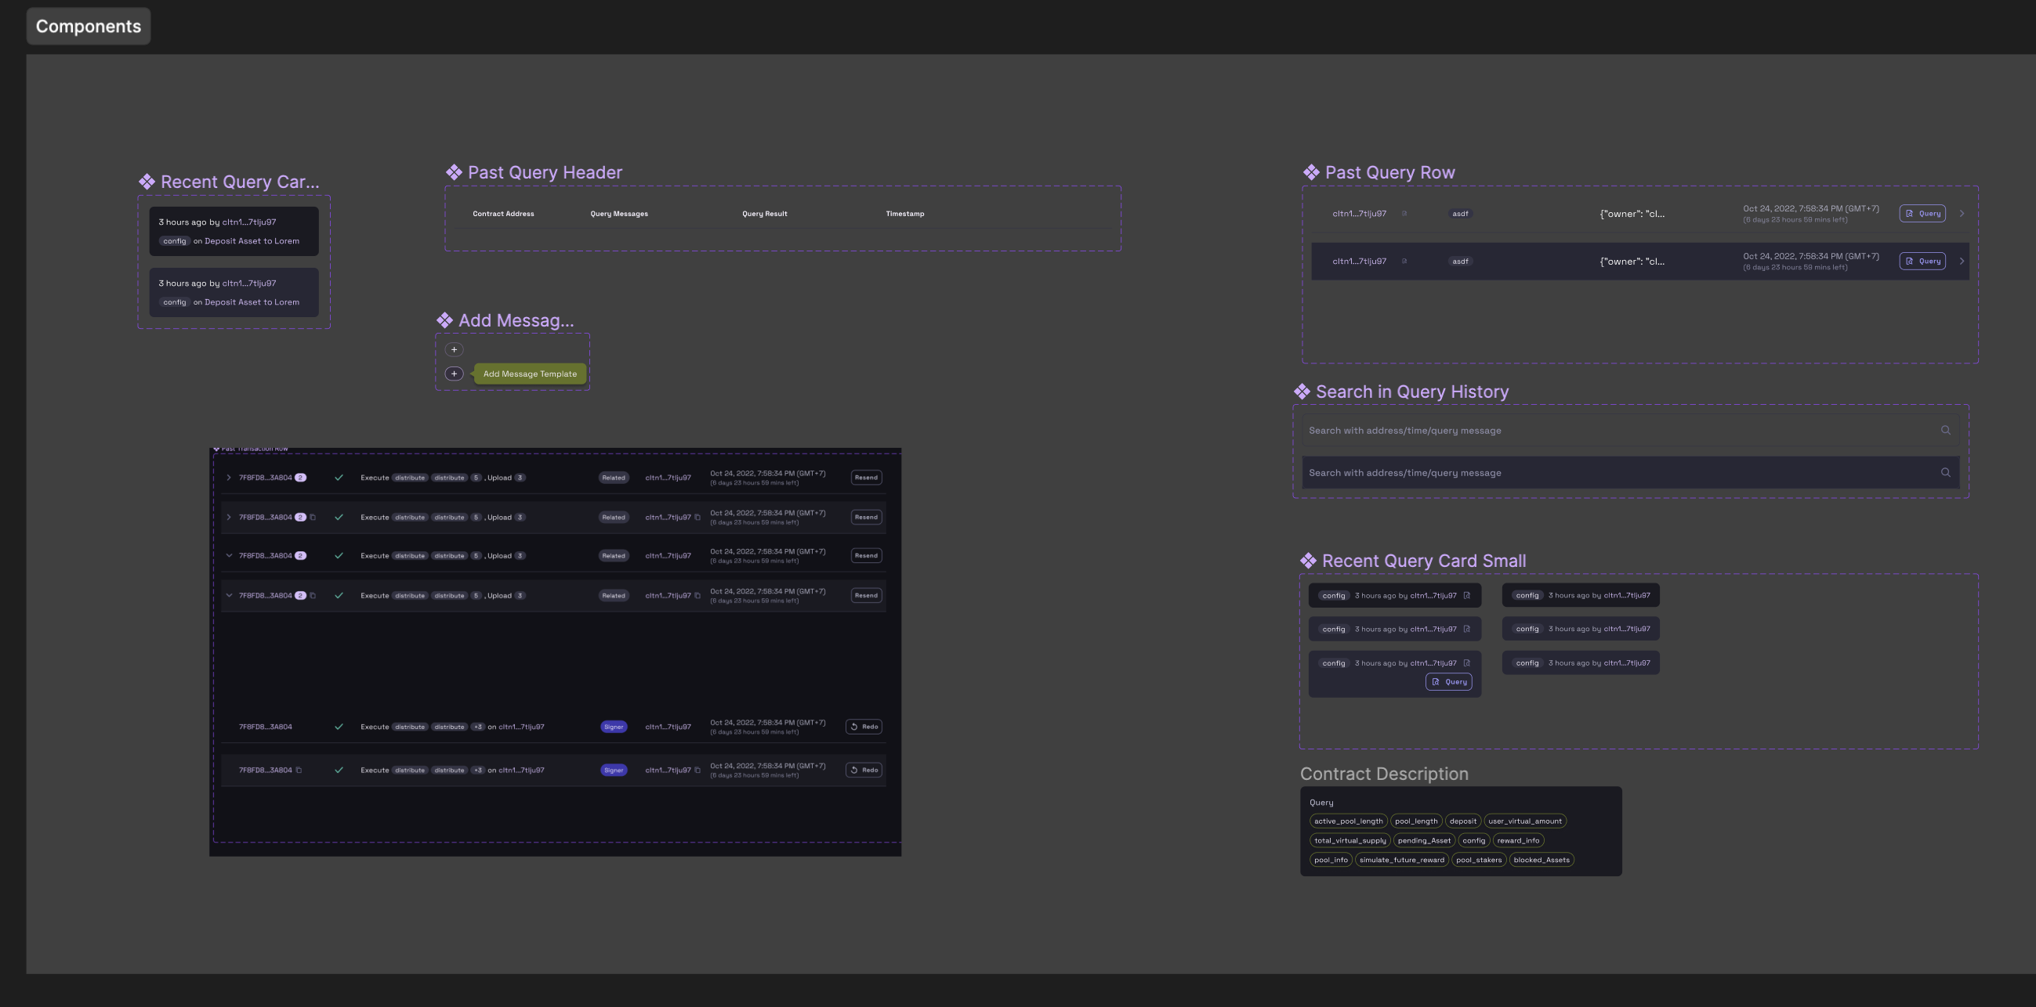The image size is (2036, 1007).
Task: Select the simulate_future_reward query tag
Action: click(x=1402, y=860)
